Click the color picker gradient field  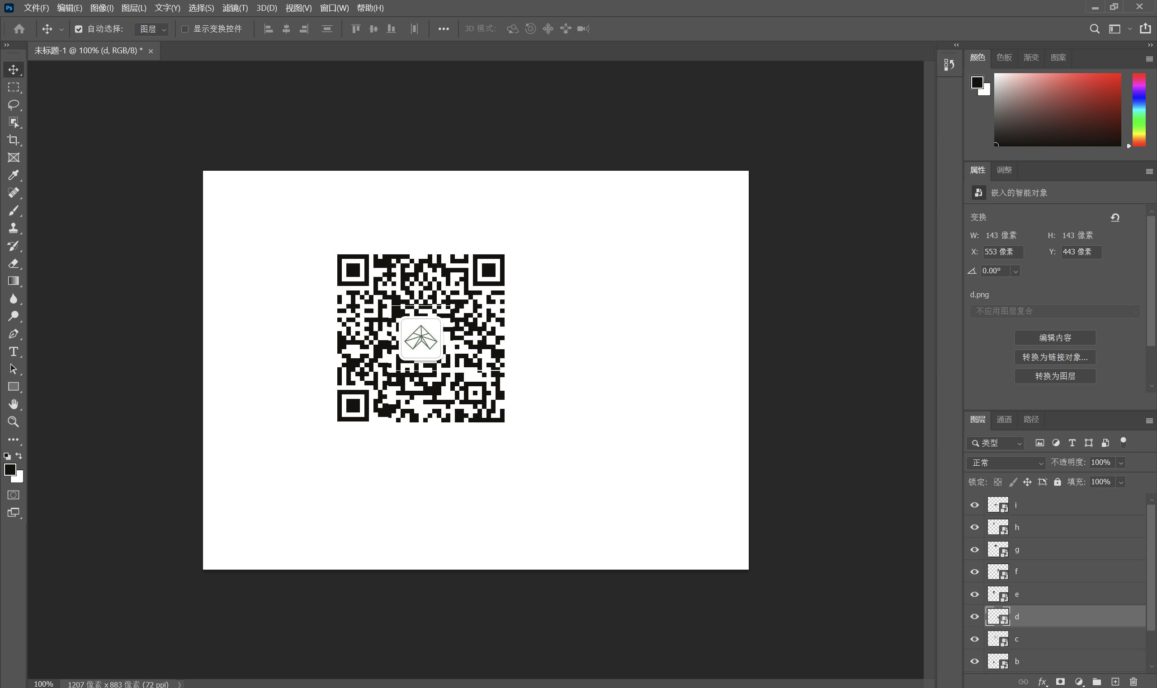tap(1057, 109)
